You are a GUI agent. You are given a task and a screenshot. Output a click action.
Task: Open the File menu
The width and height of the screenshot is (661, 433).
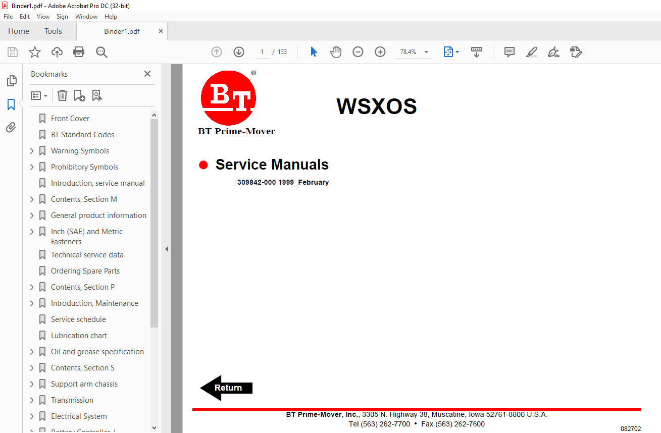click(8, 17)
